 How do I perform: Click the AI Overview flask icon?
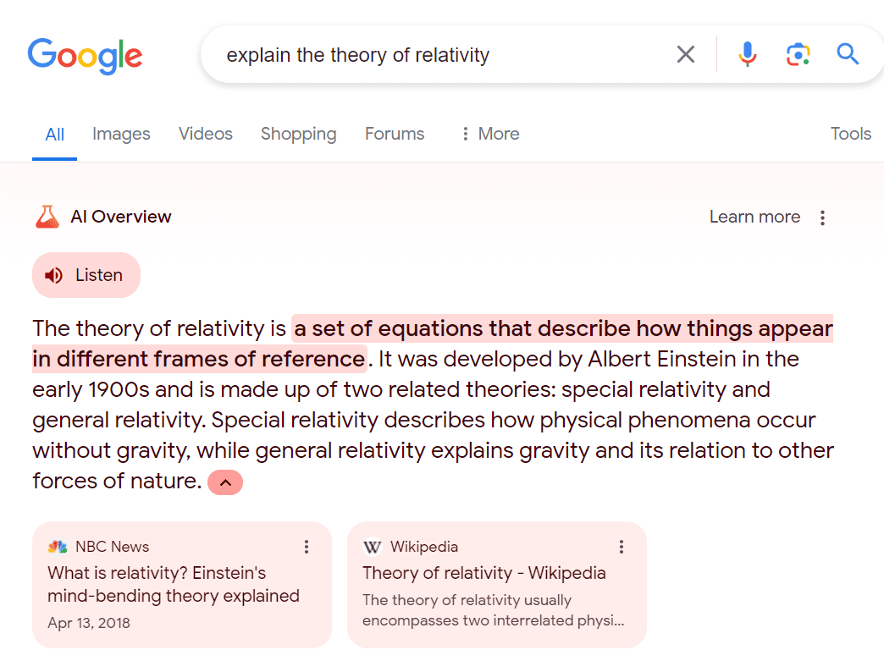pos(47,216)
